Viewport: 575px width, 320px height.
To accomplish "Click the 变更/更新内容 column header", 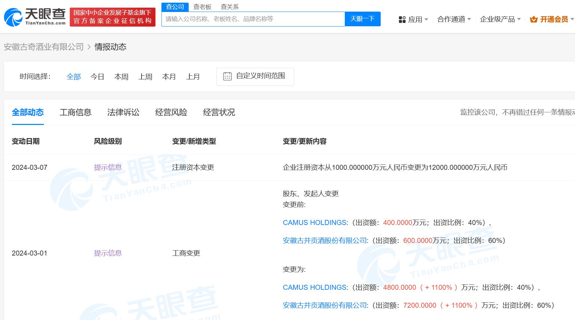I will [x=305, y=141].
